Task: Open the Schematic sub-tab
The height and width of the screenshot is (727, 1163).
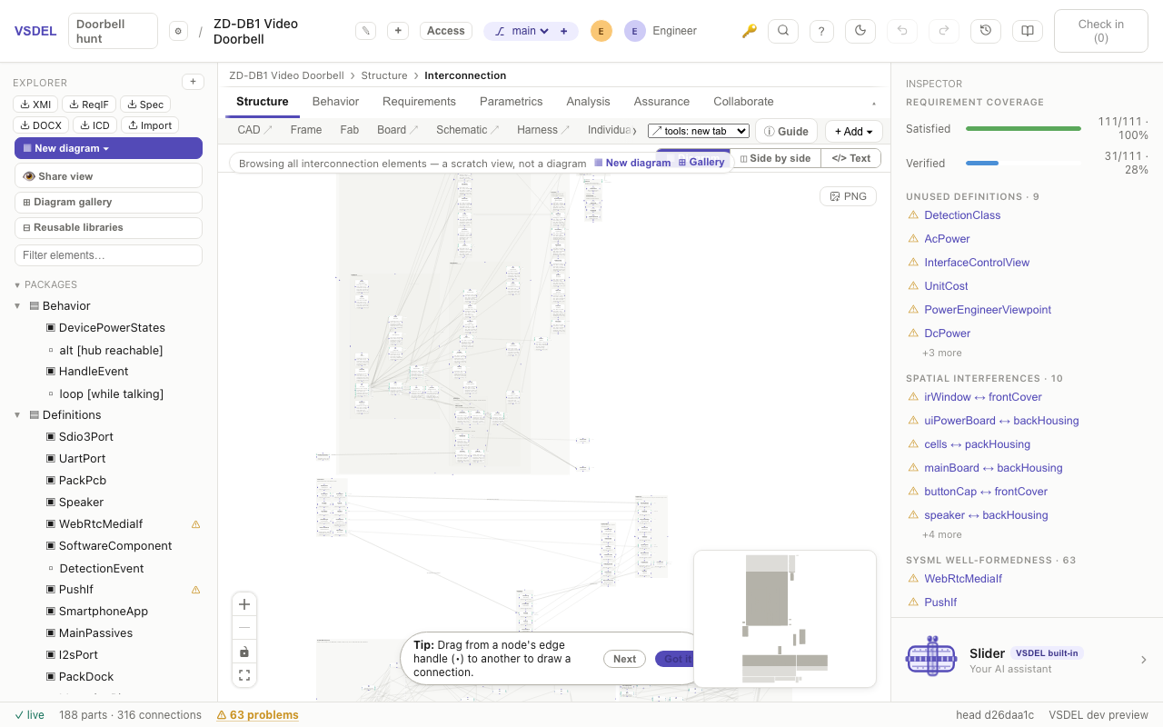Action: coord(467,130)
